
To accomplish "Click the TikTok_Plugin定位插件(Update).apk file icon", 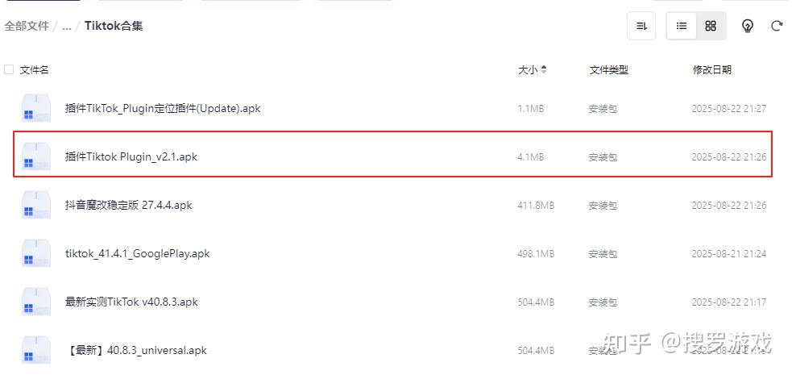I will pyautogui.click(x=36, y=109).
